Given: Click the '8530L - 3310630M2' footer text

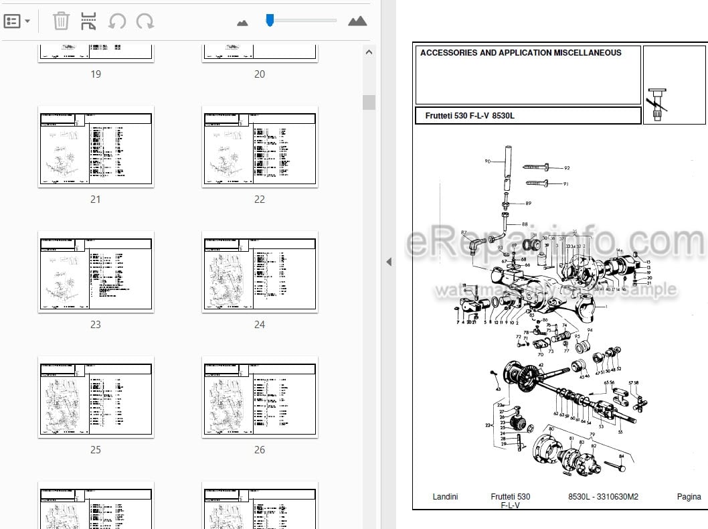Looking at the screenshot, I should click(x=603, y=496).
